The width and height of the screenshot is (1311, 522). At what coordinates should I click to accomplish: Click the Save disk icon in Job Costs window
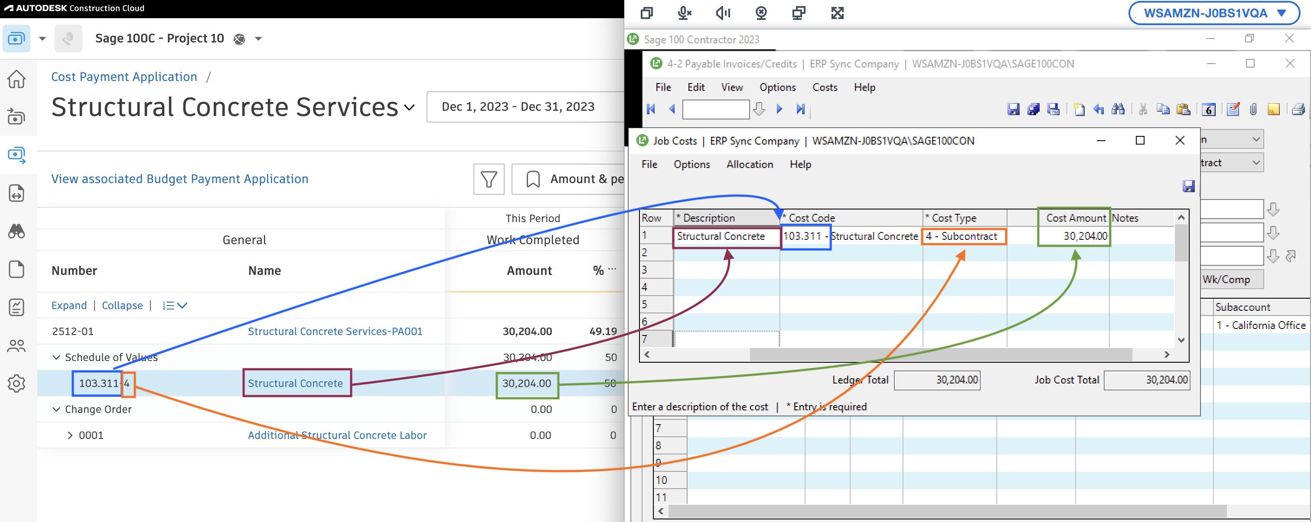(1188, 186)
